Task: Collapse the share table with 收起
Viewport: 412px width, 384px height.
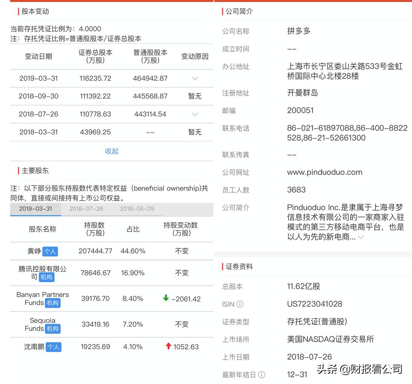Action: point(112,151)
